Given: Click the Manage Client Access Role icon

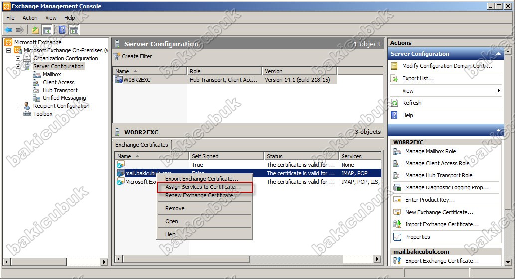Looking at the screenshot, I should (x=397, y=163).
